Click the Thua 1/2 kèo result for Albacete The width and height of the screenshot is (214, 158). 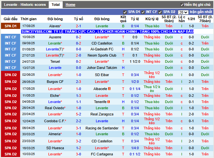click(x=152, y=89)
